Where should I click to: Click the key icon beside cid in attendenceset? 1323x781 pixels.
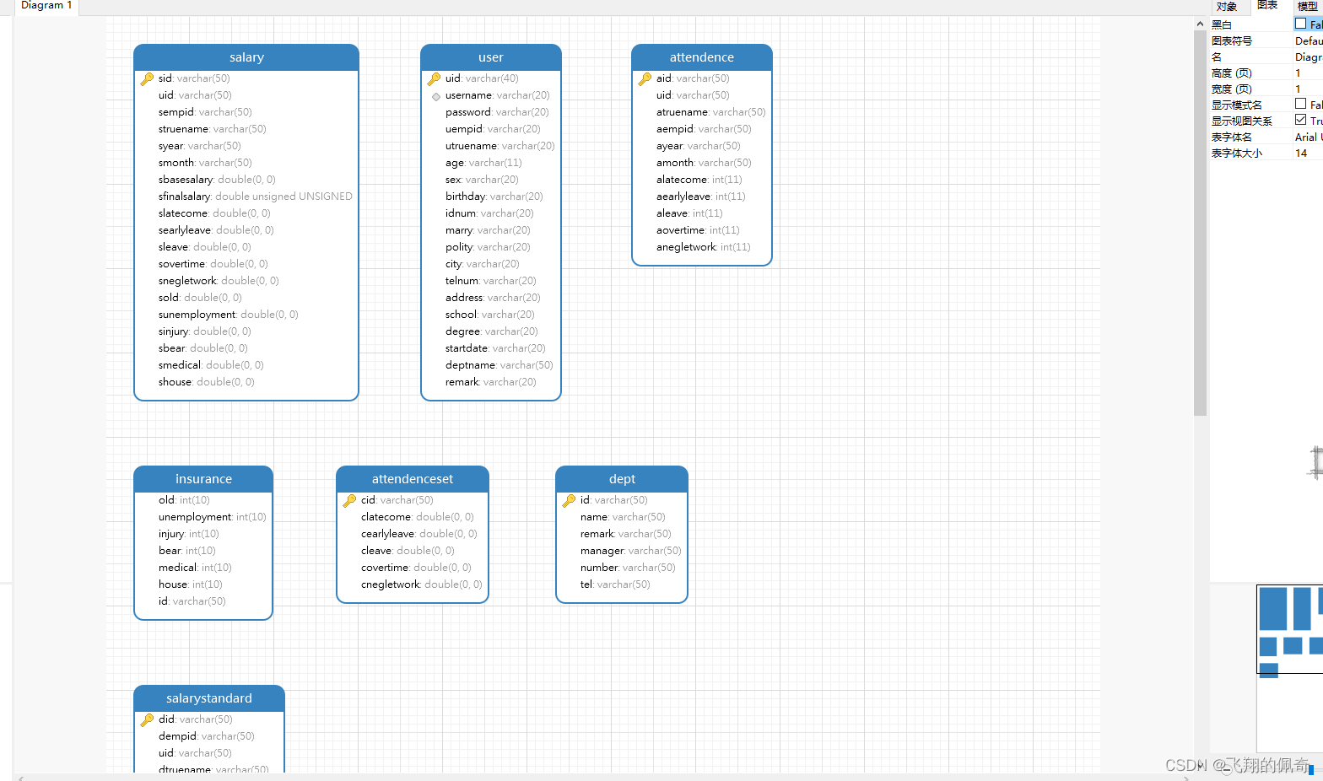pos(349,500)
